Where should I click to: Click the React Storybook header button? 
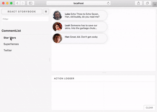tap(22, 12)
